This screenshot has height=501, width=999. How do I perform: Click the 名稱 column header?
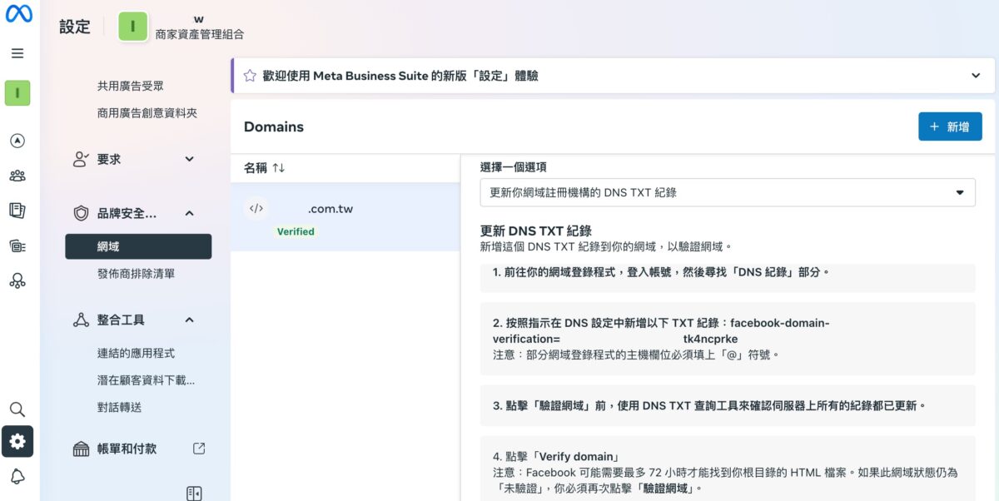(256, 168)
